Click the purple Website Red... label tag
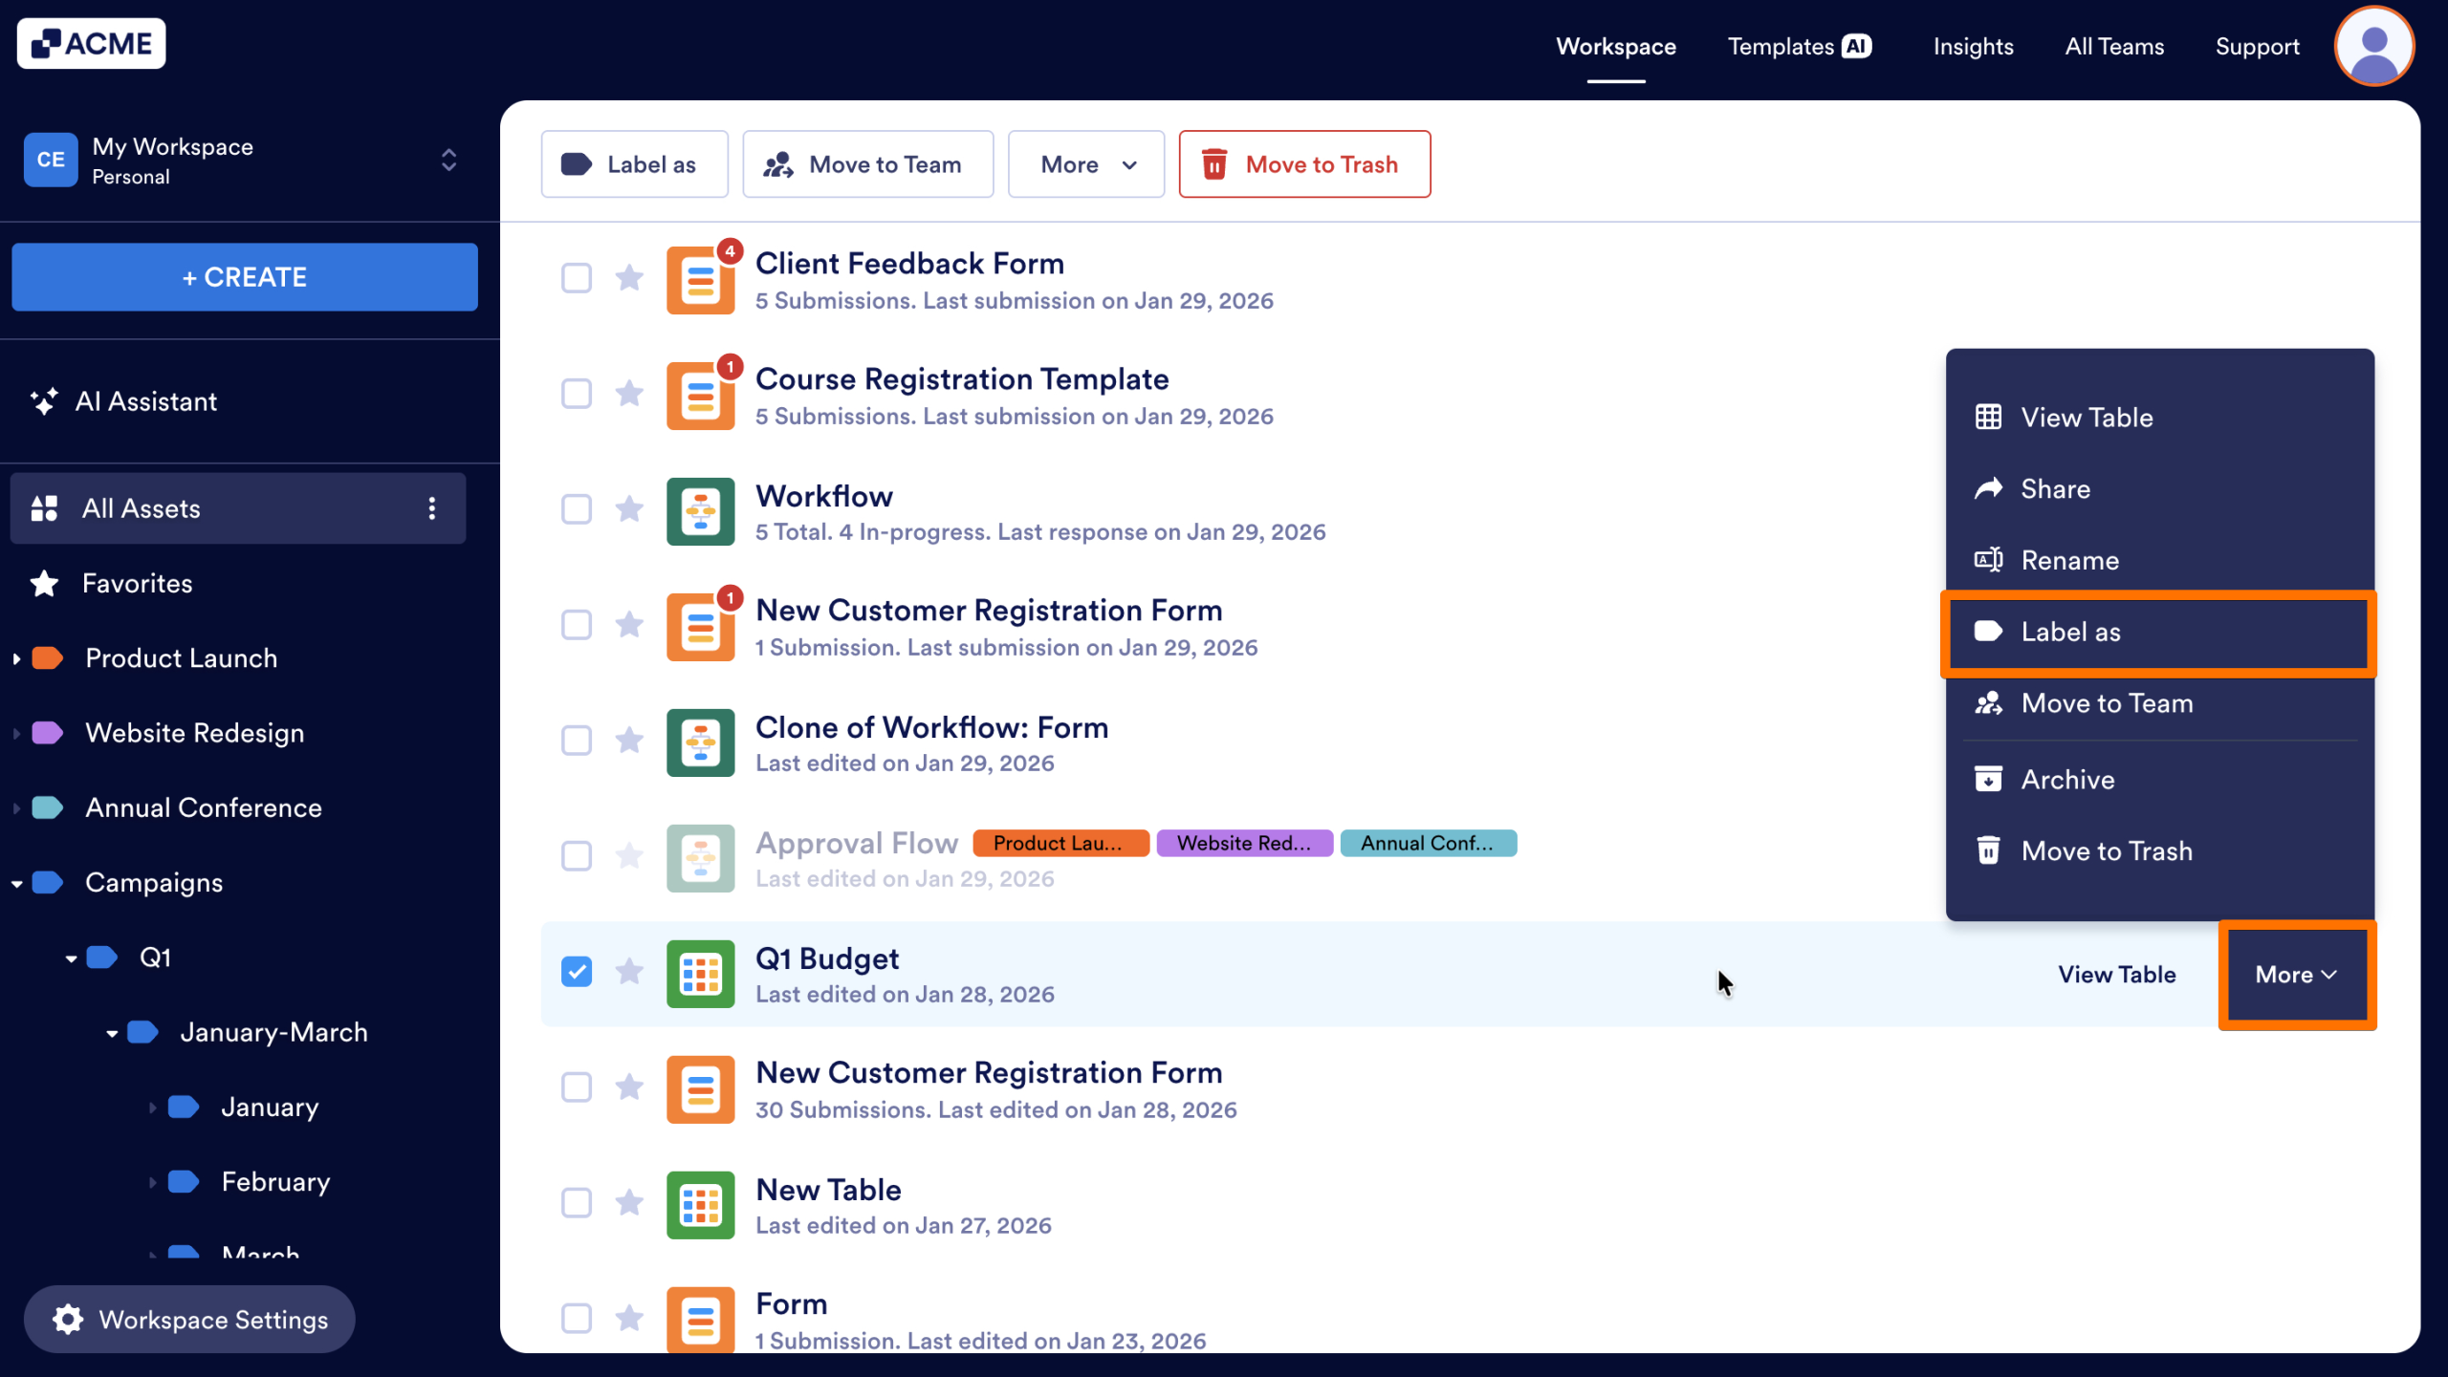Screen dimensions: 2448x1377 [x=1243, y=843]
